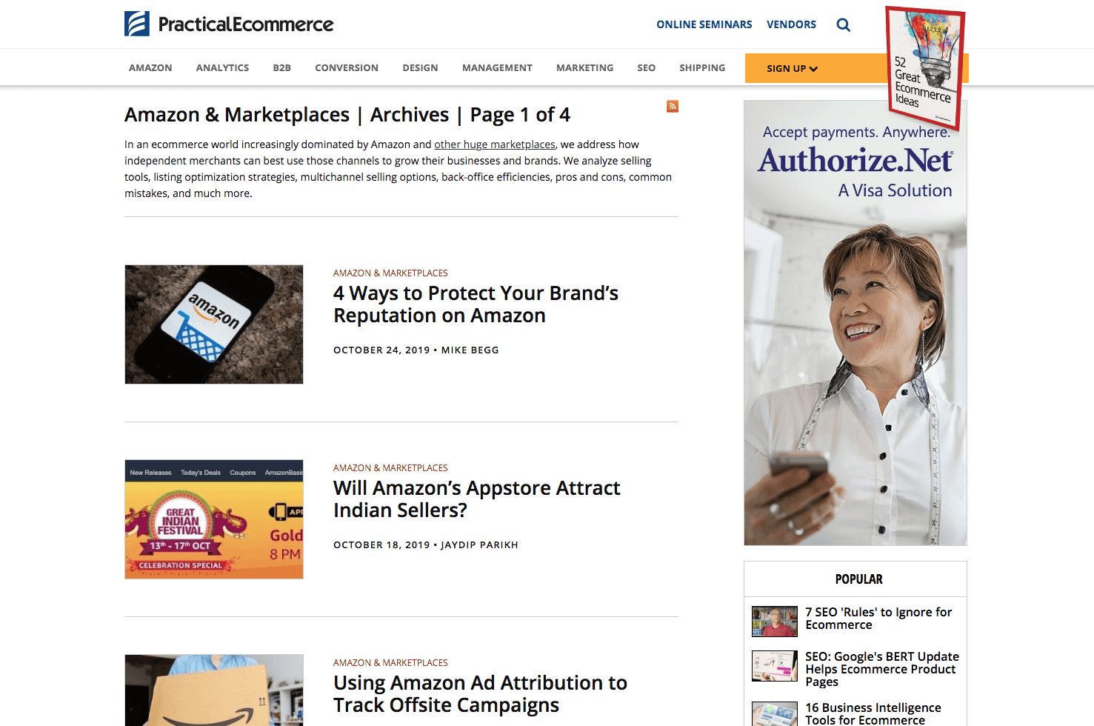The image size is (1094, 726).
Task: Open the DESIGN menu item
Action: click(420, 67)
